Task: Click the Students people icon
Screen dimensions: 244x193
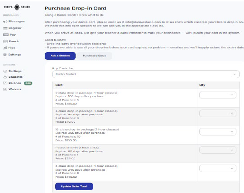Action: [x=5, y=77]
